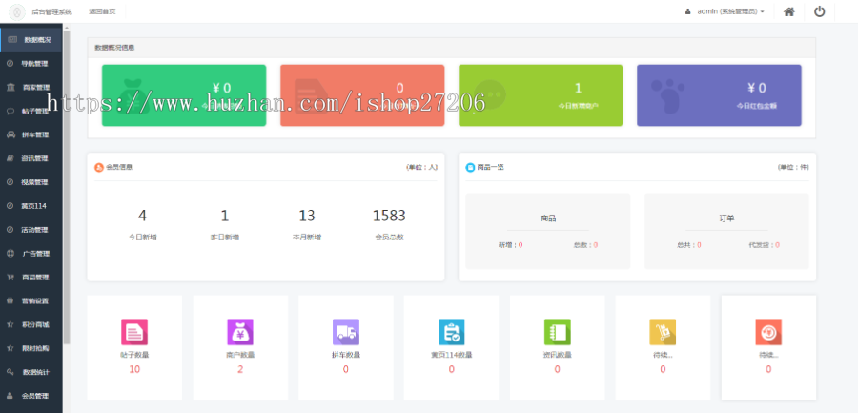Image resolution: width=858 pixels, height=413 pixels.
Task: Click the 总数 value under 商品
Action: click(595, 245)
